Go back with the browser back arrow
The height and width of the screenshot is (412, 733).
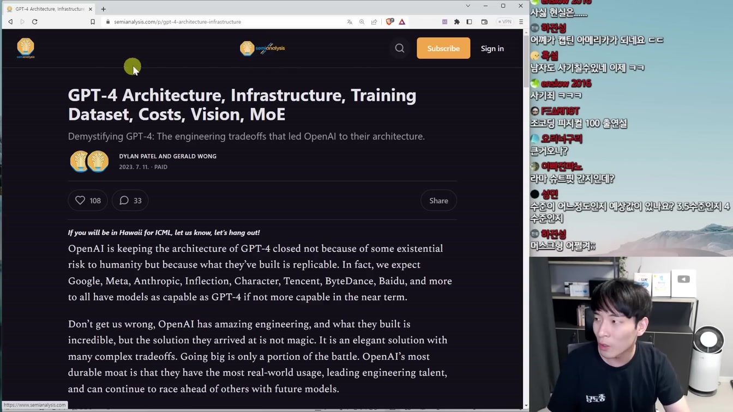point(10,22)
